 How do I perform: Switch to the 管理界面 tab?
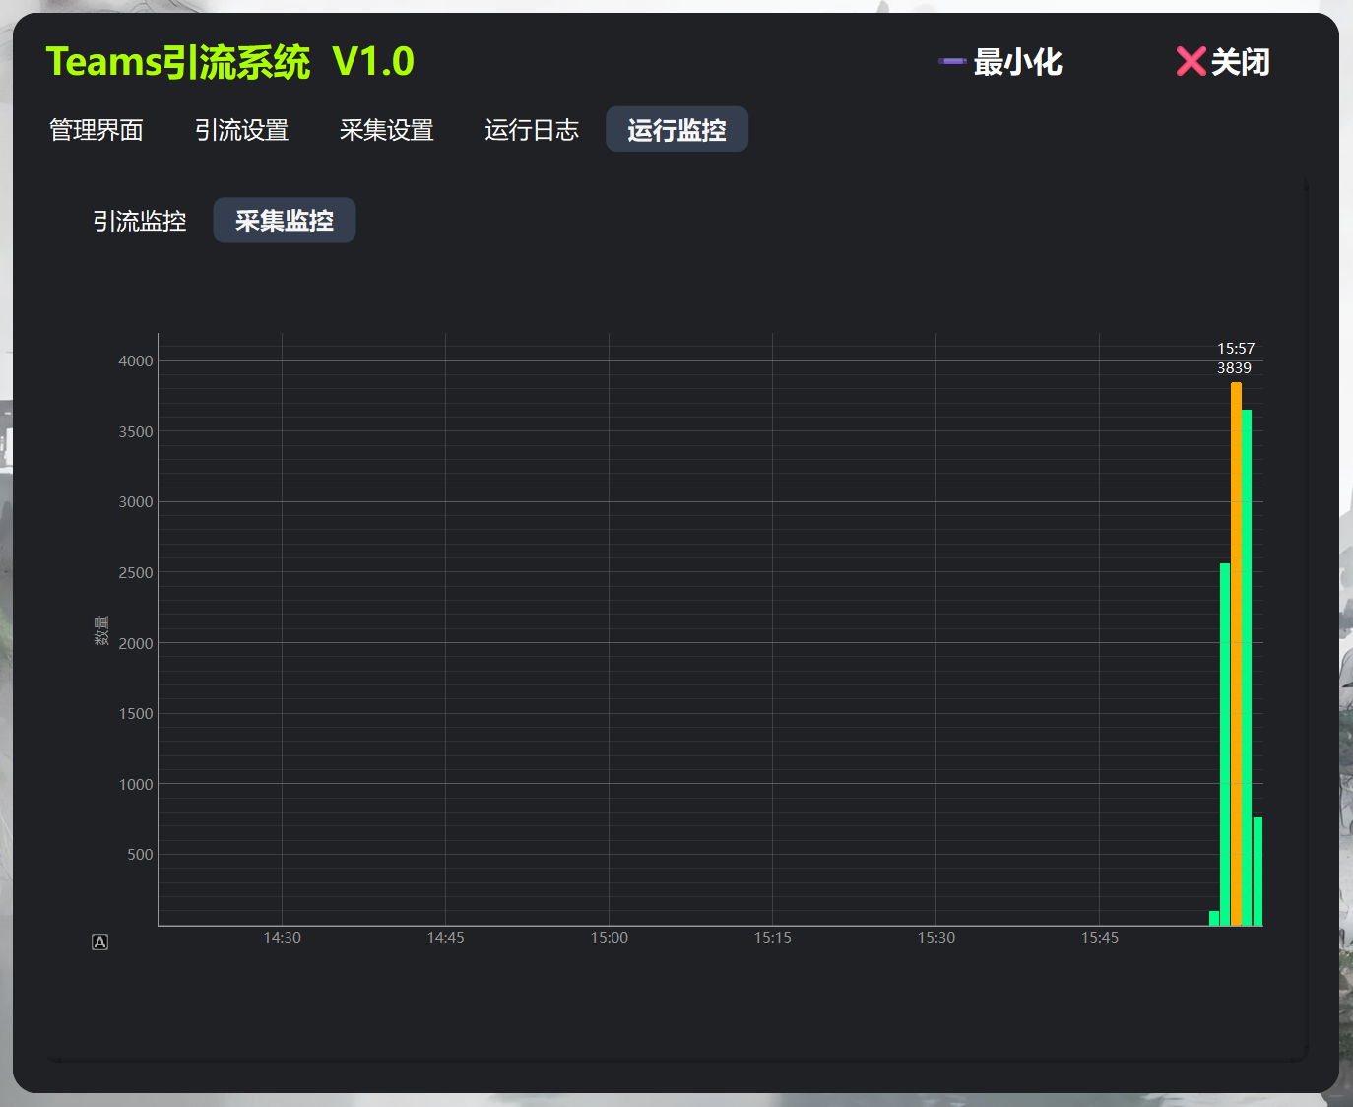[96, 129]
